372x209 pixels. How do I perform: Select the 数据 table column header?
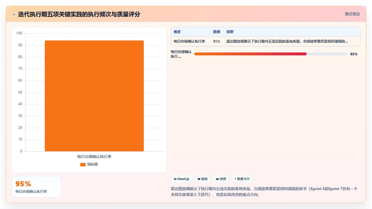pos(217,32)
